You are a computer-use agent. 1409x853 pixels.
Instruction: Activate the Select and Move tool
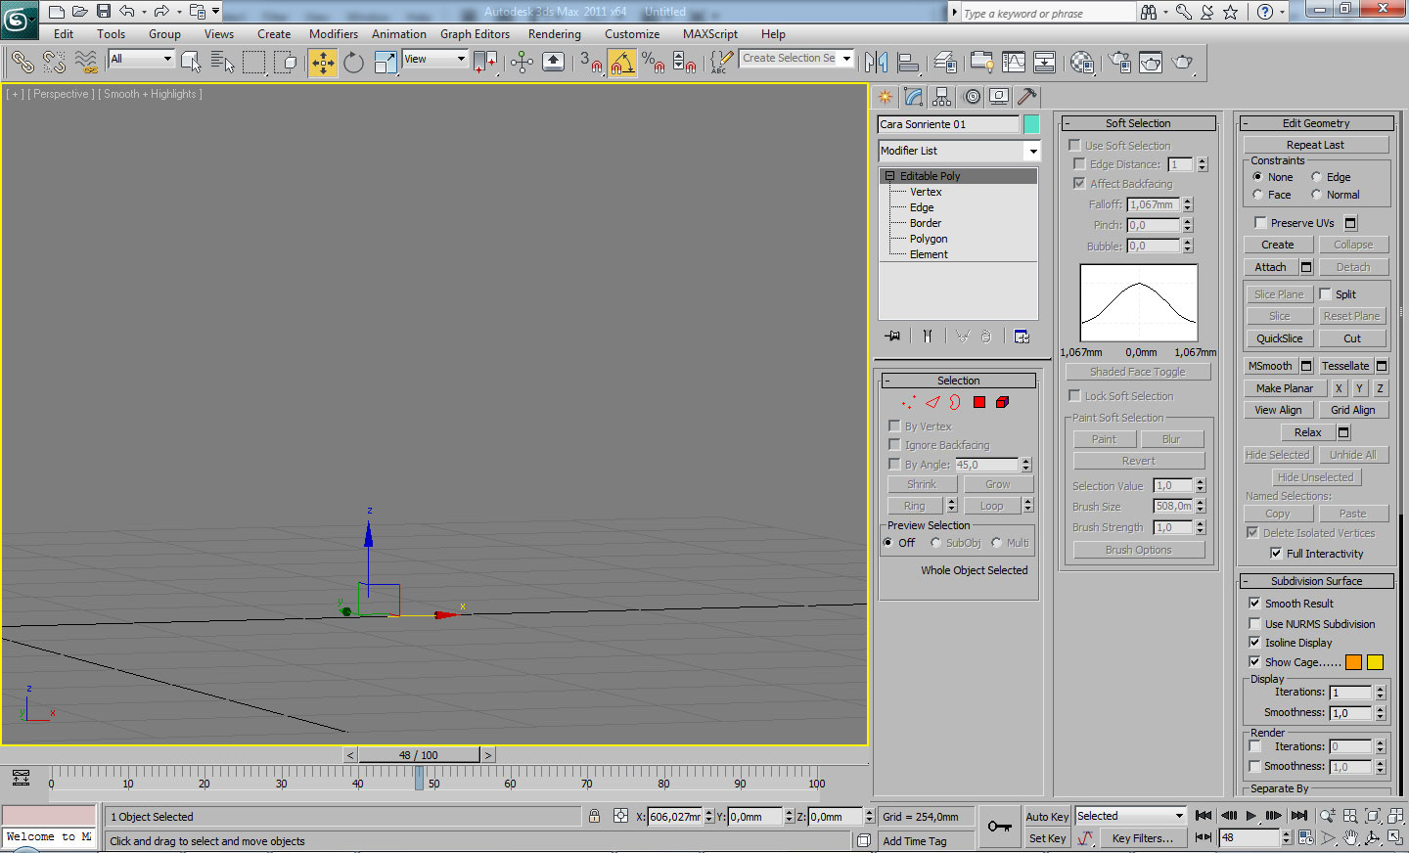(x=322, y=63)
